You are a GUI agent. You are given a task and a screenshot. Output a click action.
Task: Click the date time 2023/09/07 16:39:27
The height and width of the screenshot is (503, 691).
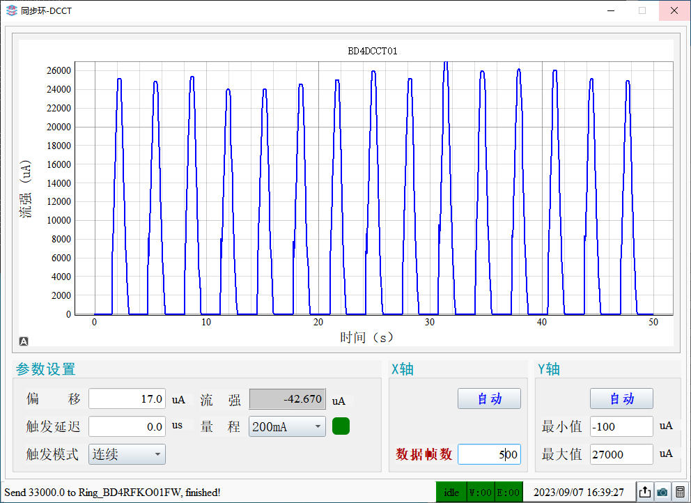pyautogui.click(x=579, y=492)
